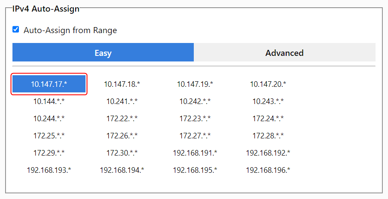Screen dimensions: 388x199
Task: Pick the 192.168.194.* range option
Action: 122,170
